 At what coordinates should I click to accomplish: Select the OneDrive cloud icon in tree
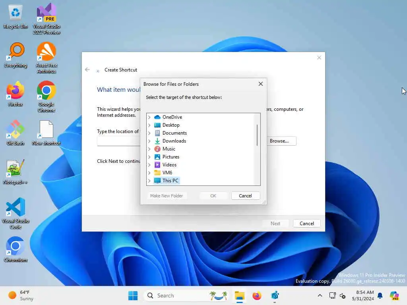tap(157, 117)
